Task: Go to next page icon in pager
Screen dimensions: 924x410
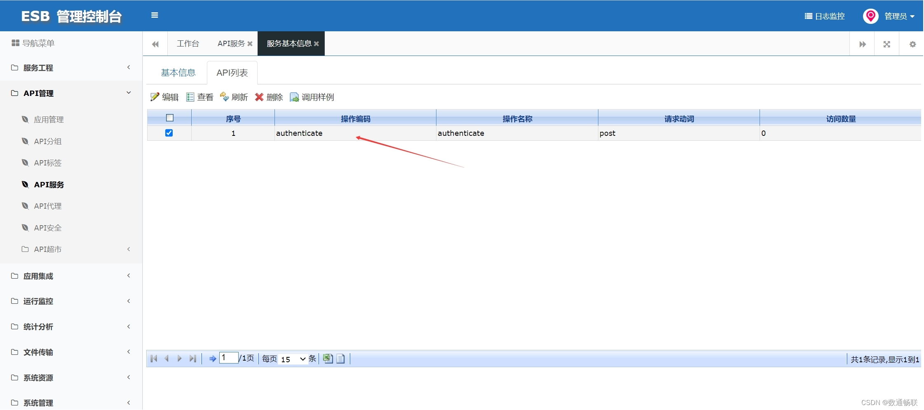Action: pos(179,359)
